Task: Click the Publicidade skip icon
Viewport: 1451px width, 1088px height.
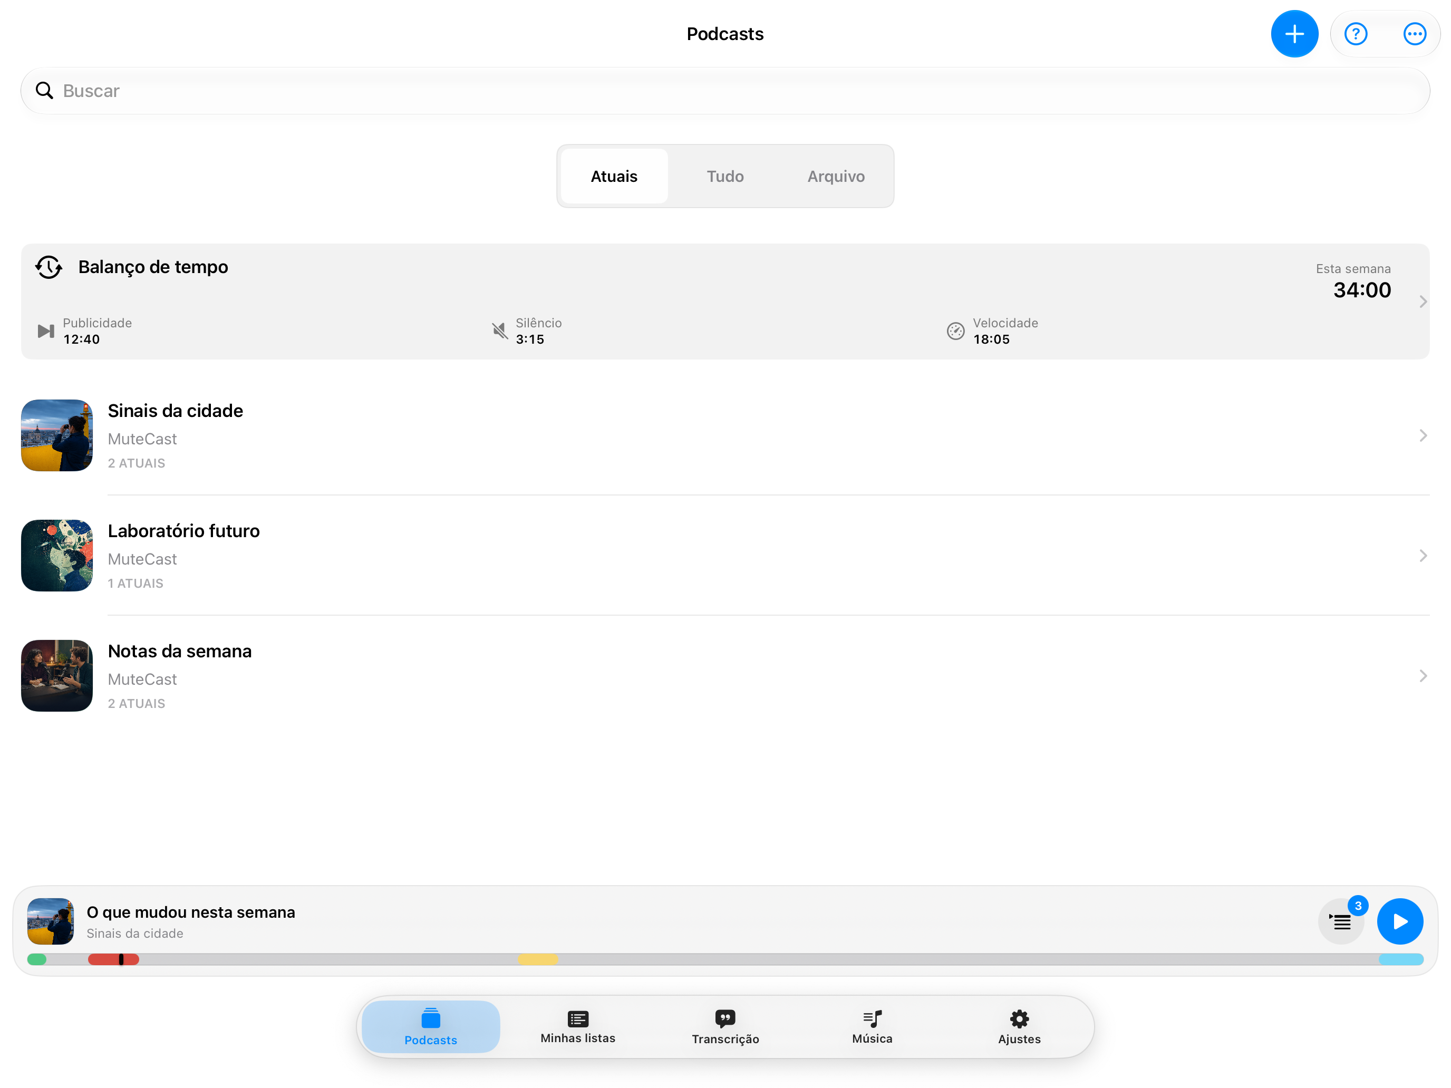Action: (x=46, y=331)
